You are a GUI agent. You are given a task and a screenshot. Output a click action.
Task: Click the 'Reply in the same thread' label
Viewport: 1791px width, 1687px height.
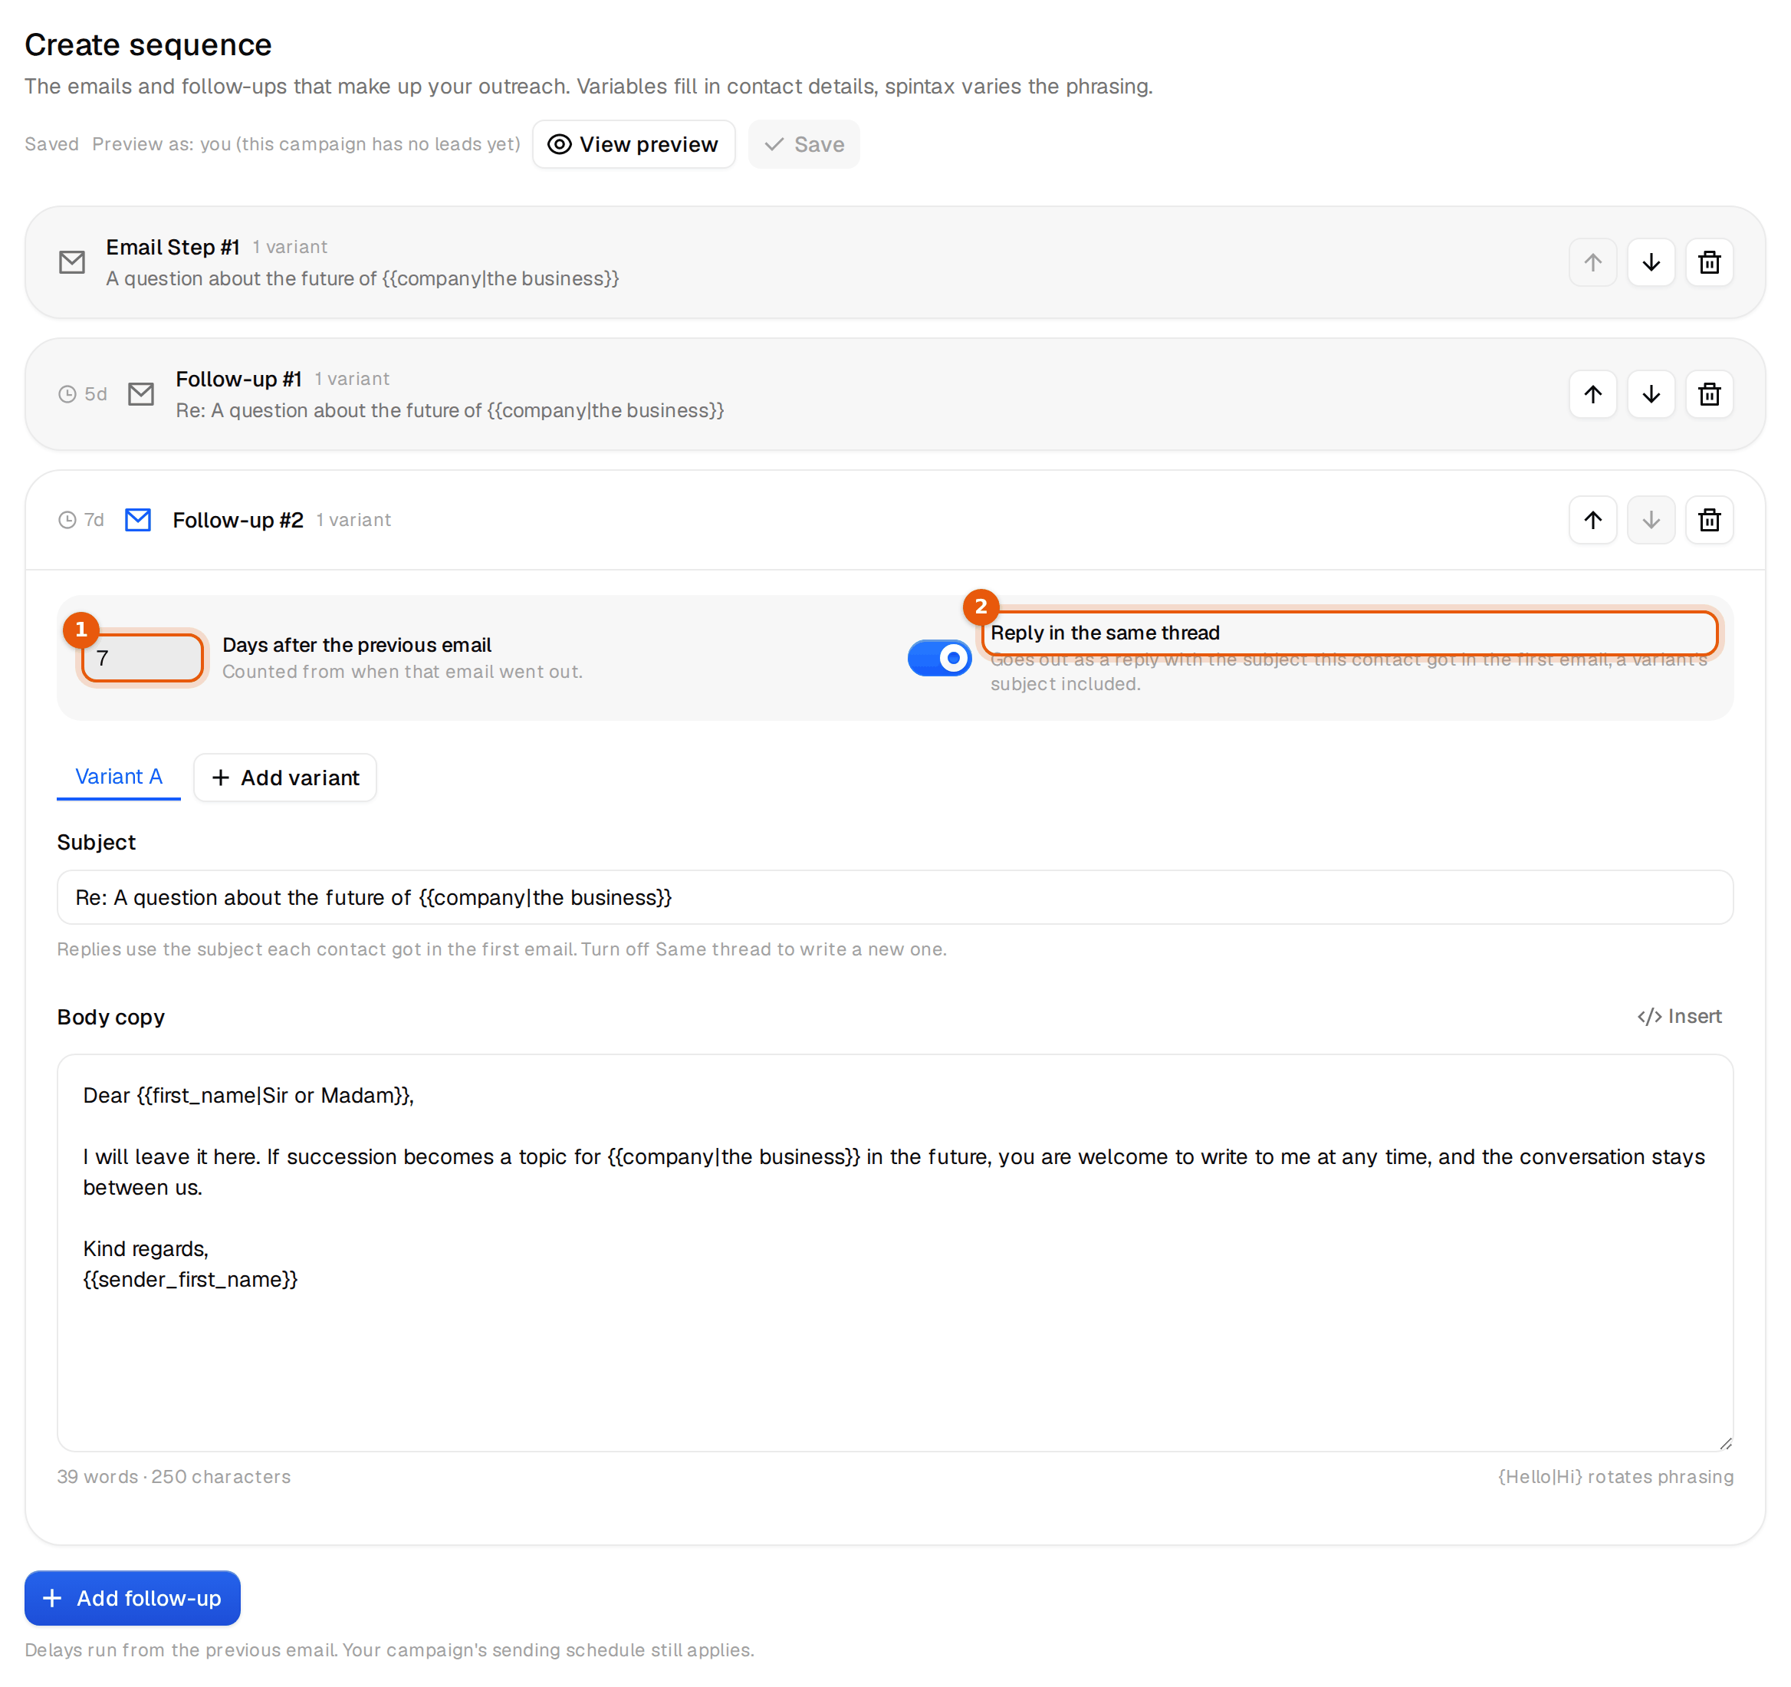click(1105, 633)
